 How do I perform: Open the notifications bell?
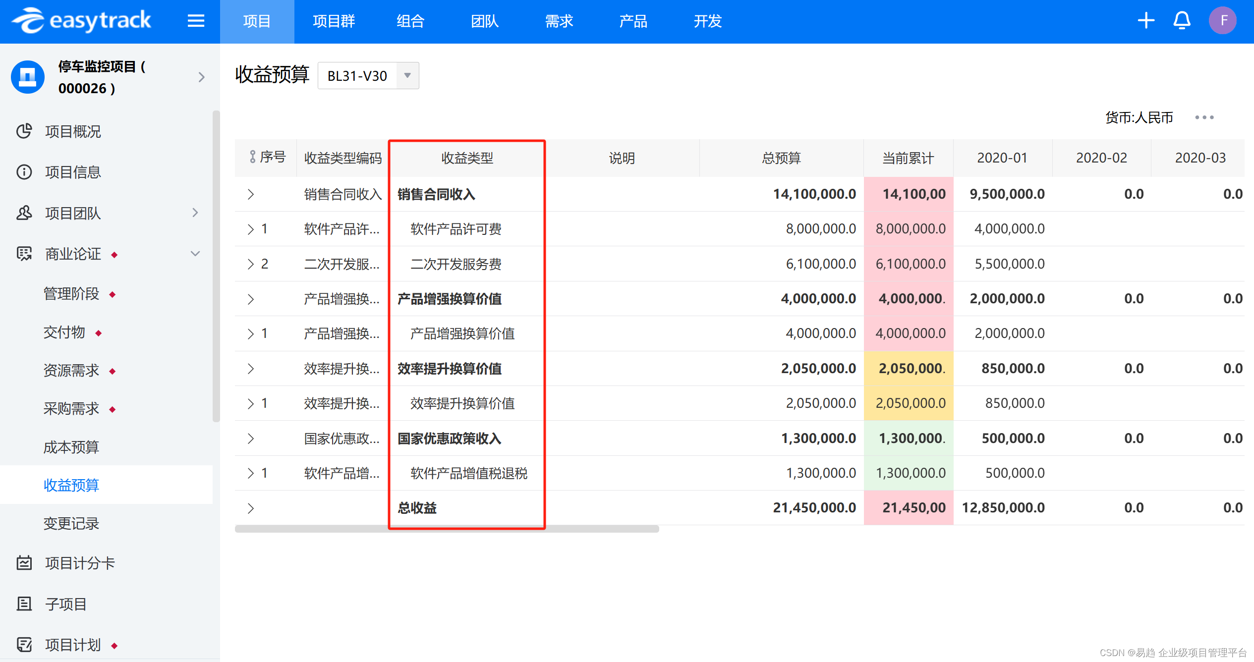(1182, 21)
